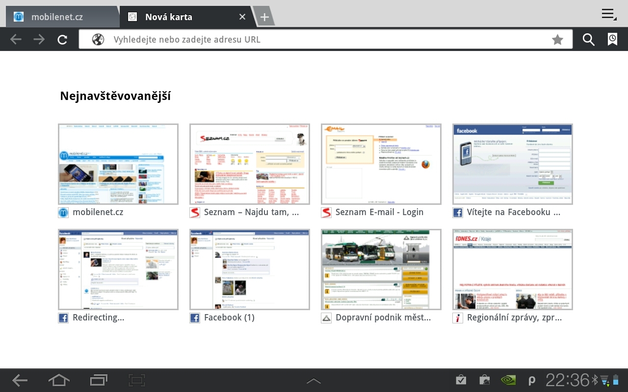
Task: Tap the Android home button
Action: pos(59,380)
